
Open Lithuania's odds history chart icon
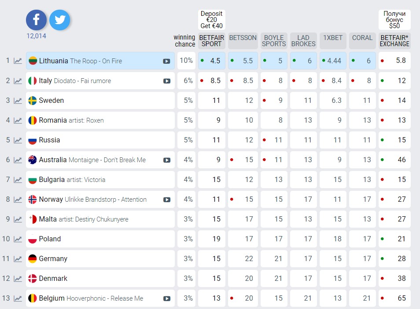18,61
